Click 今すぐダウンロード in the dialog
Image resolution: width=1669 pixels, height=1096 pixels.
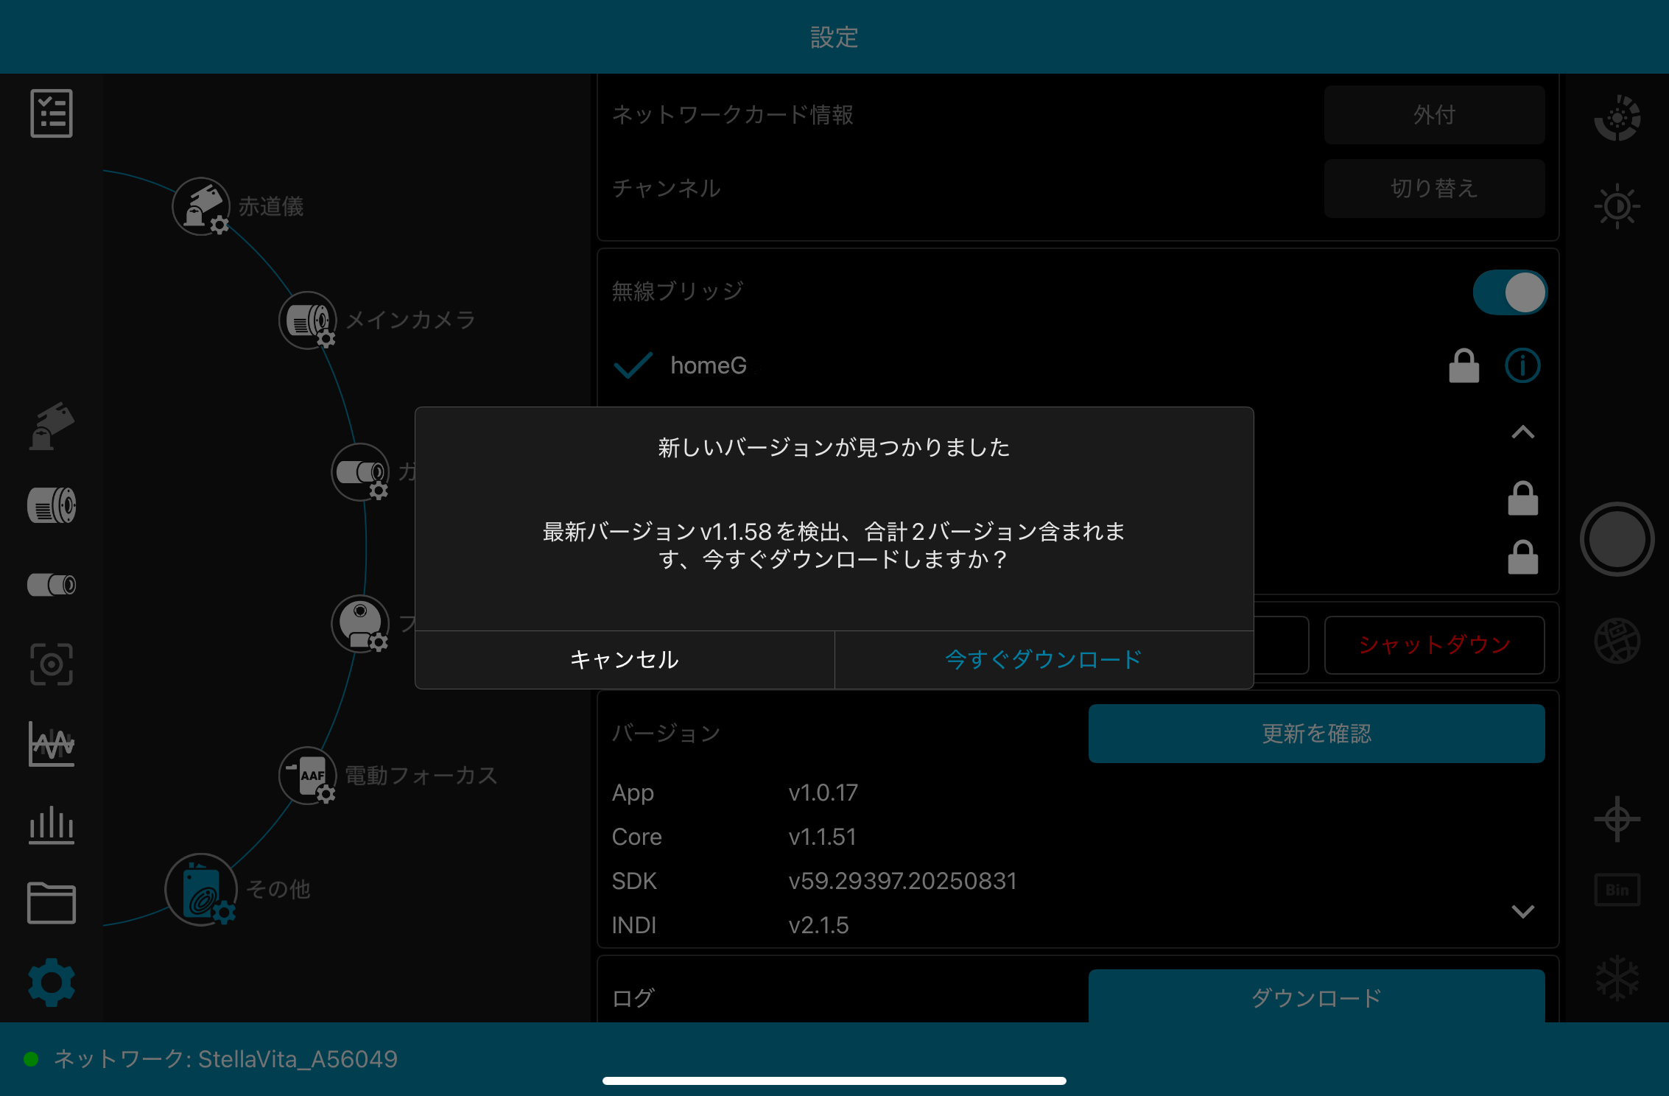pyautogui.click(x=1044, y=659)
